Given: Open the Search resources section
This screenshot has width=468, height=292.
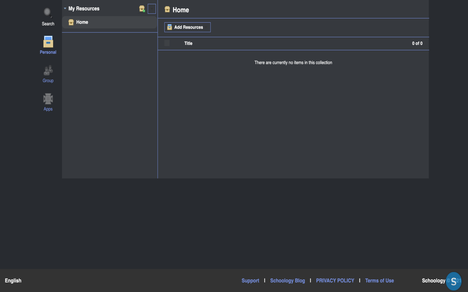Looking at the screenshot, I should click(48, 17).
